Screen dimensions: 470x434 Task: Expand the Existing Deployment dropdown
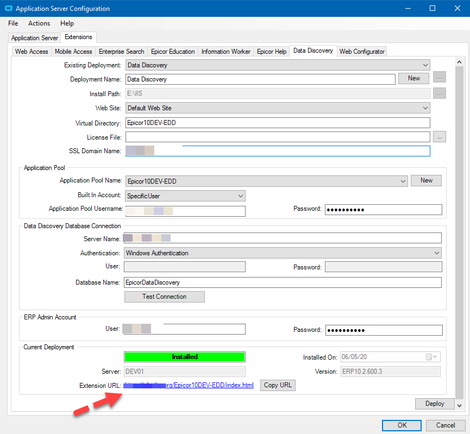coord(278,65)
